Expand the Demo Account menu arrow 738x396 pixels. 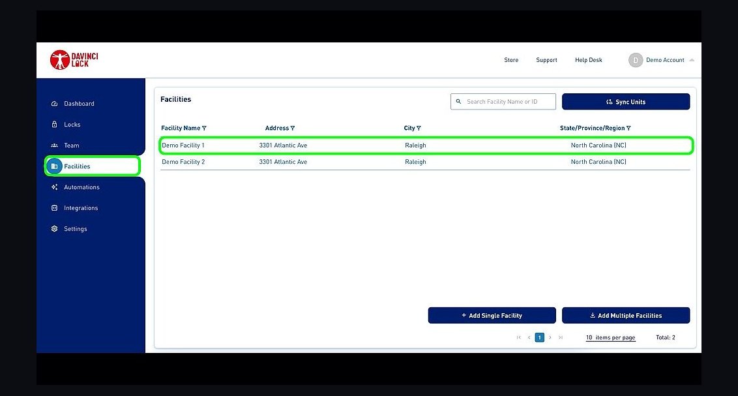point(692,60)
